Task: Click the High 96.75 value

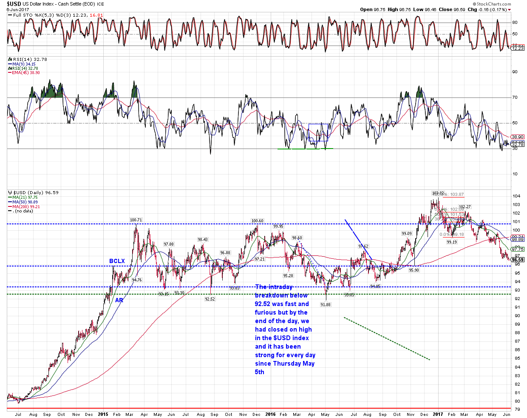Action: click(x=399, y=9)
